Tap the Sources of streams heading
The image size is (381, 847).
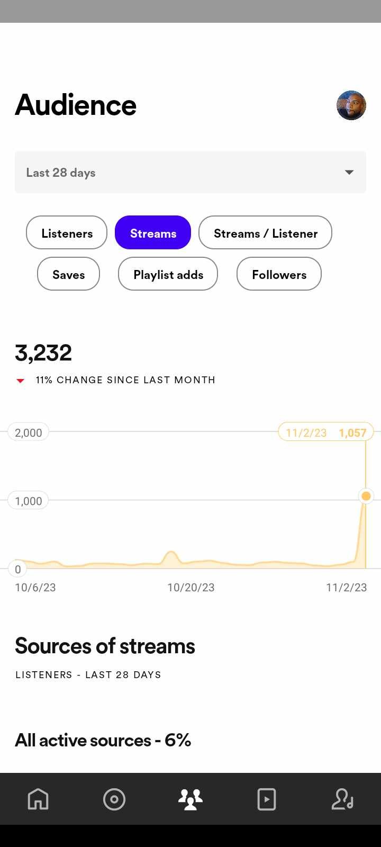(105, 646)
